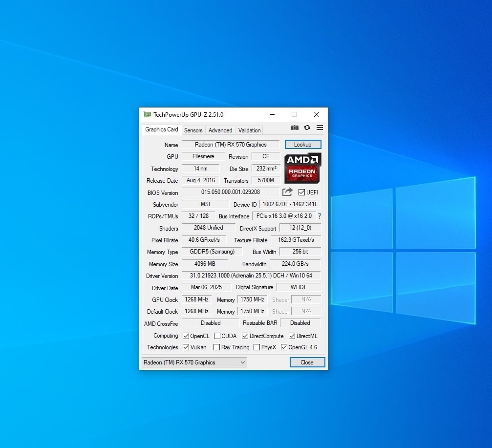Toggle the Ray Tracing checkbox
This screenshot has height=448, width=492.
point(216,347)
